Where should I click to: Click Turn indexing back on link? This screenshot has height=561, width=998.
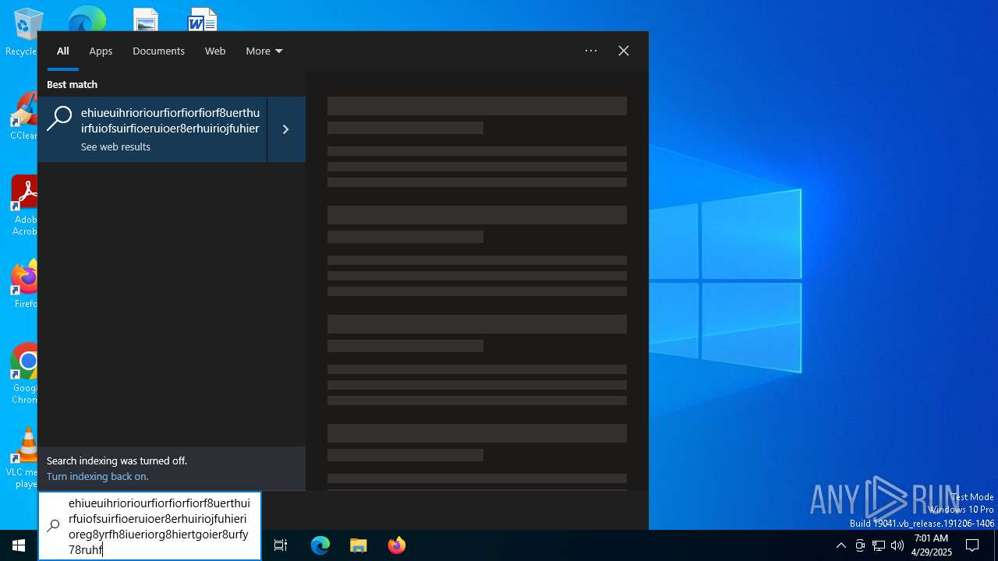pos(97,476)
